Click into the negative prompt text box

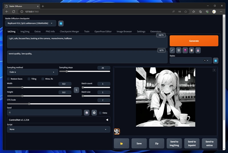(x=87, y=57)
